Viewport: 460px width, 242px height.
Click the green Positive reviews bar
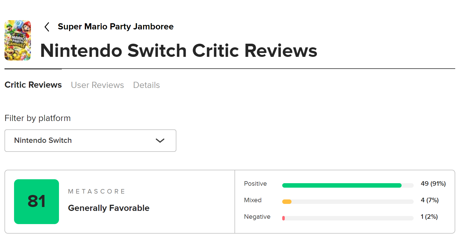click(341, 185)
